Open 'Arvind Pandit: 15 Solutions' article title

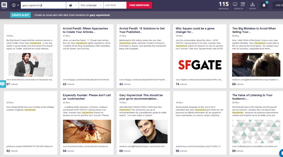[x=142, y=30]
